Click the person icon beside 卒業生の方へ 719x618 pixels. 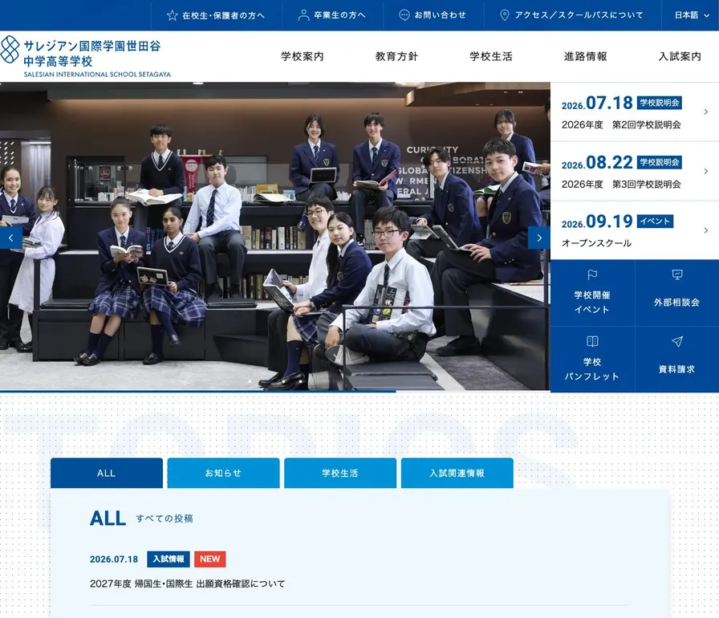(303, 15)
